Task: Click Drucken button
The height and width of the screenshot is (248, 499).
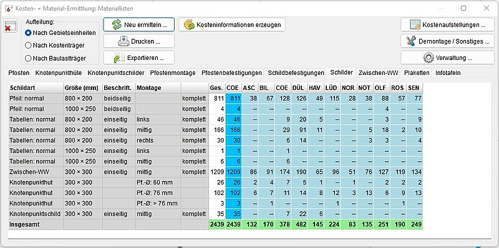Action: pyautogui.click(x=138, y=41)
